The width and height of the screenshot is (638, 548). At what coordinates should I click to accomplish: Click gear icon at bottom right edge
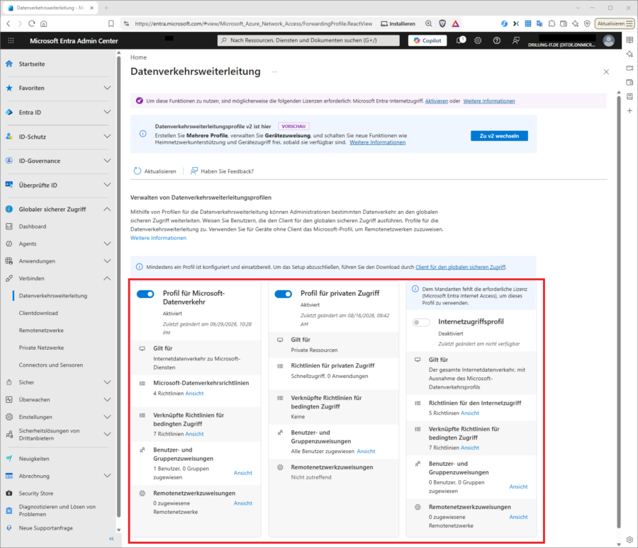630,540
